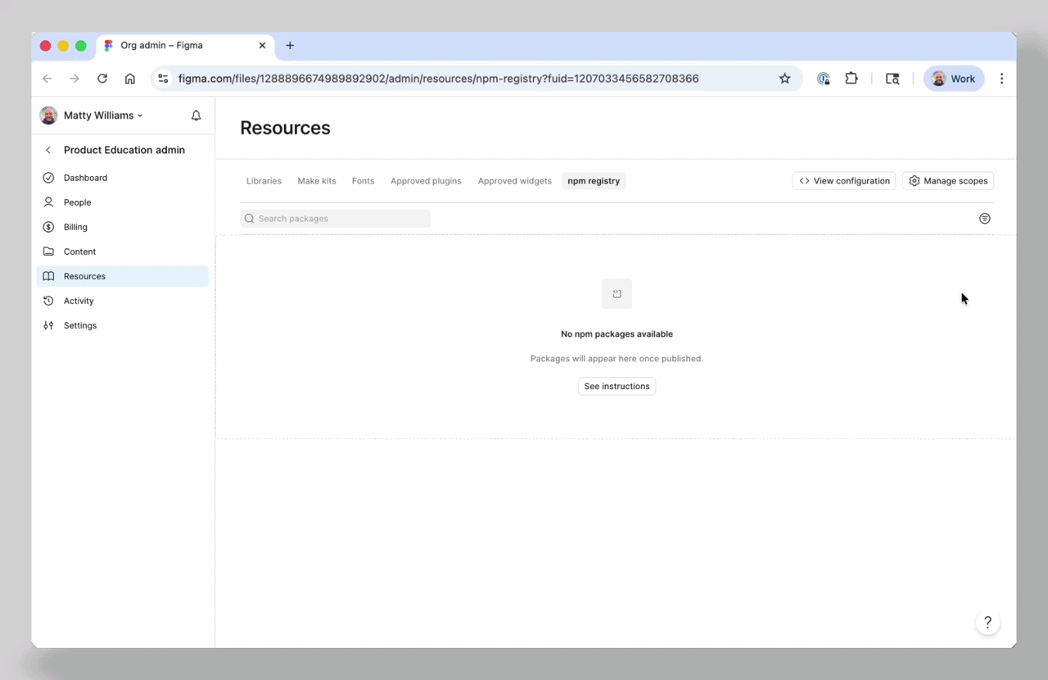Switch to the Approved plugins tab
The image size is (1048, 680).
426,181
